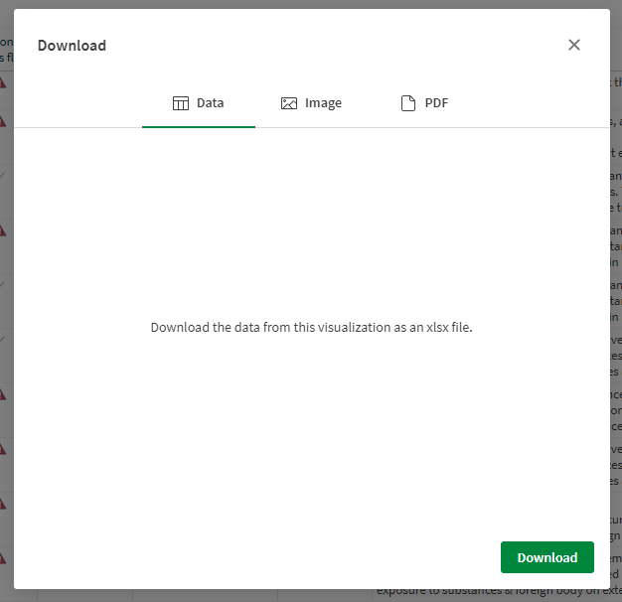Switch to the Data tab
The image size is (622, 602).
pyautogui.click(x=199, y=103)
